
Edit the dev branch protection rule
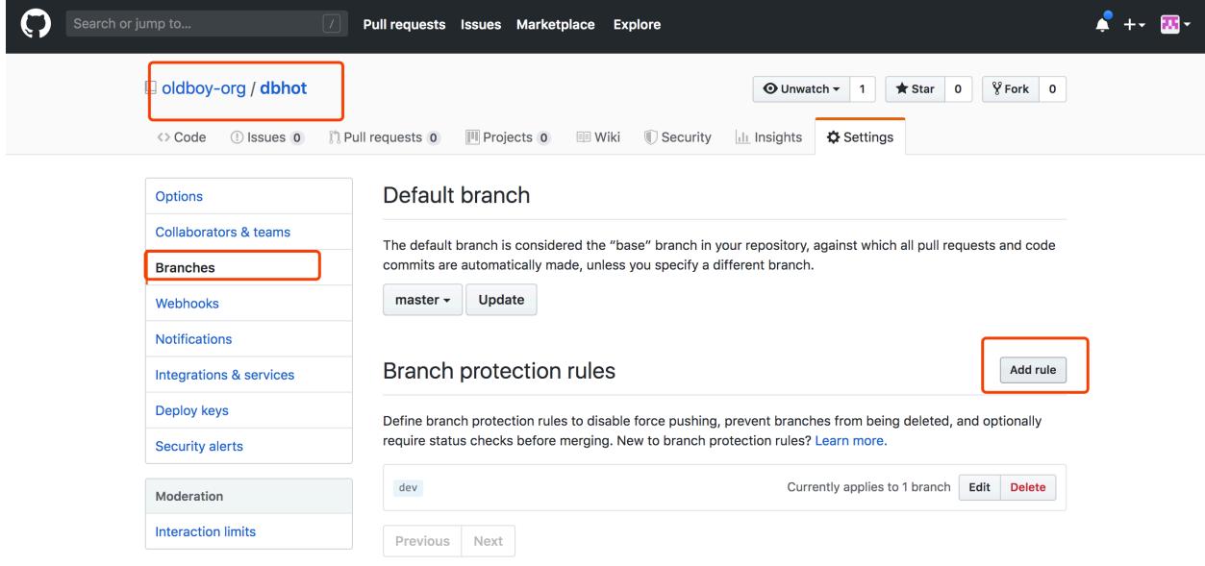coord(979,487)
